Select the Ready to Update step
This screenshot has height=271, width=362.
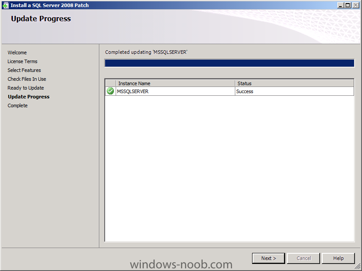[x=26, y=88]
